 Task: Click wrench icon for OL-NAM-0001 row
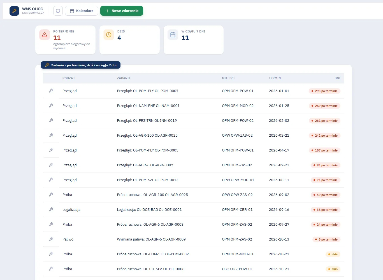click(51, 106)
